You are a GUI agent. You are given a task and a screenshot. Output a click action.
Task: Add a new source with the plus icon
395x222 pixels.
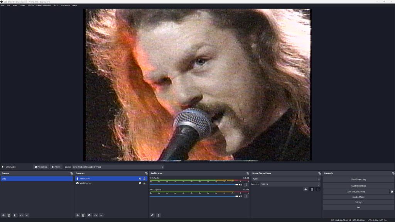78,215
